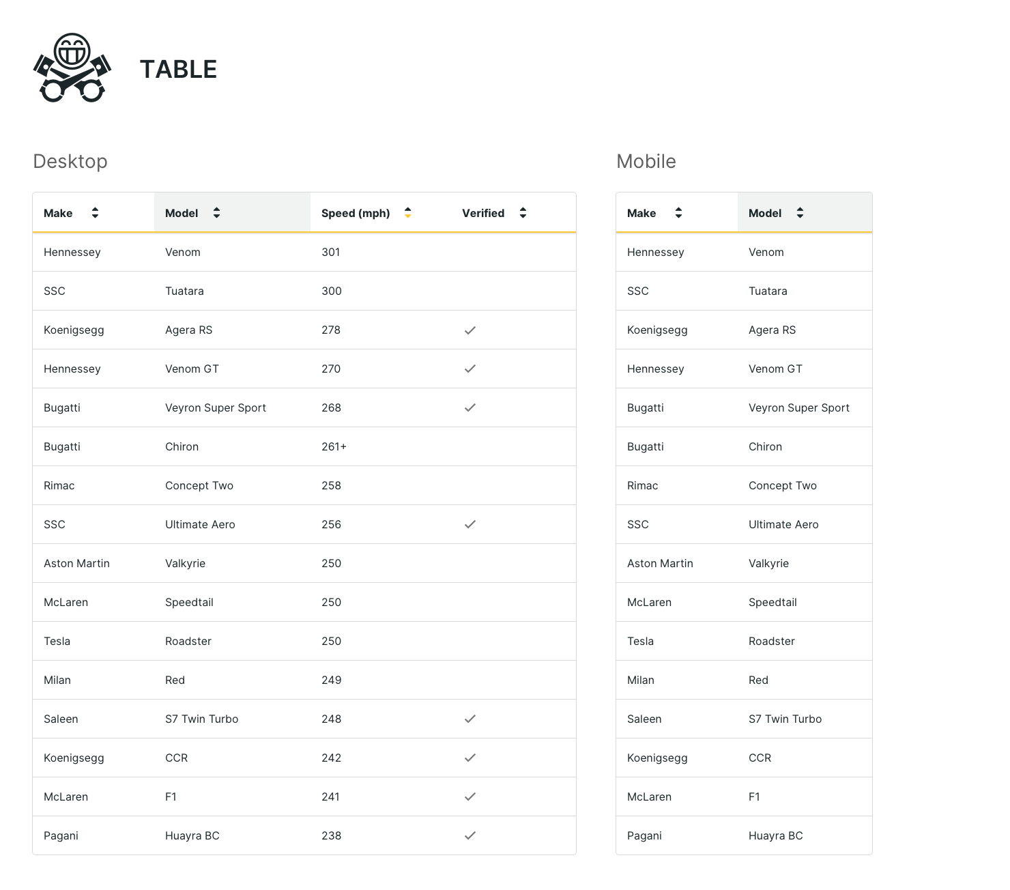Select Koenigsegg CCR in mobile table
The width and height of the screenshot is (1010, 890).
[x=744, y=758]
